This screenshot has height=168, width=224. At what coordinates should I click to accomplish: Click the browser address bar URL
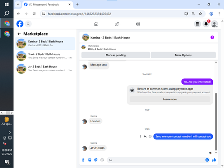coord(79,14)
